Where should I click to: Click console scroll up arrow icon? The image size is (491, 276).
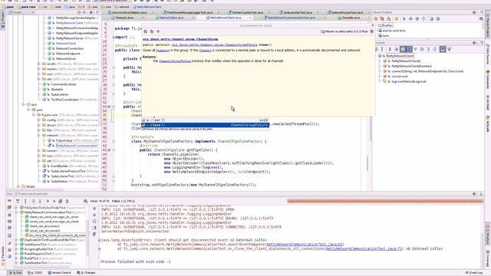pyautogui.click(x=94, y=208)
